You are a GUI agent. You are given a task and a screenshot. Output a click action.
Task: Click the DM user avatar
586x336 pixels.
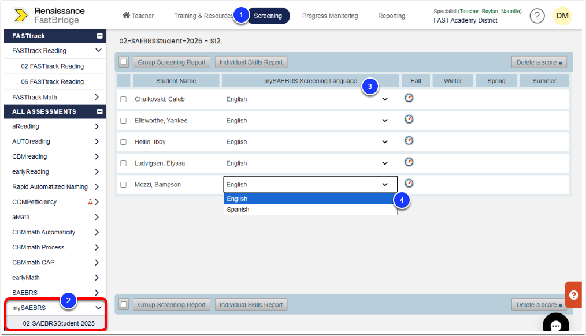tap(562, 16)
